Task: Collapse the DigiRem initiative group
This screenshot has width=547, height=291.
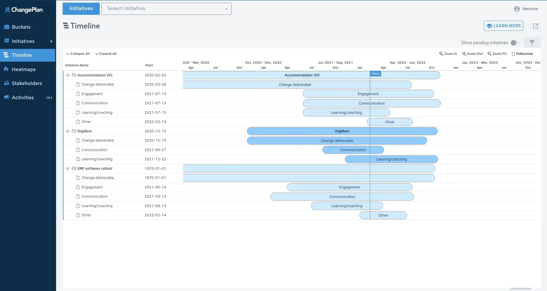Action: [x=68, y=131]
